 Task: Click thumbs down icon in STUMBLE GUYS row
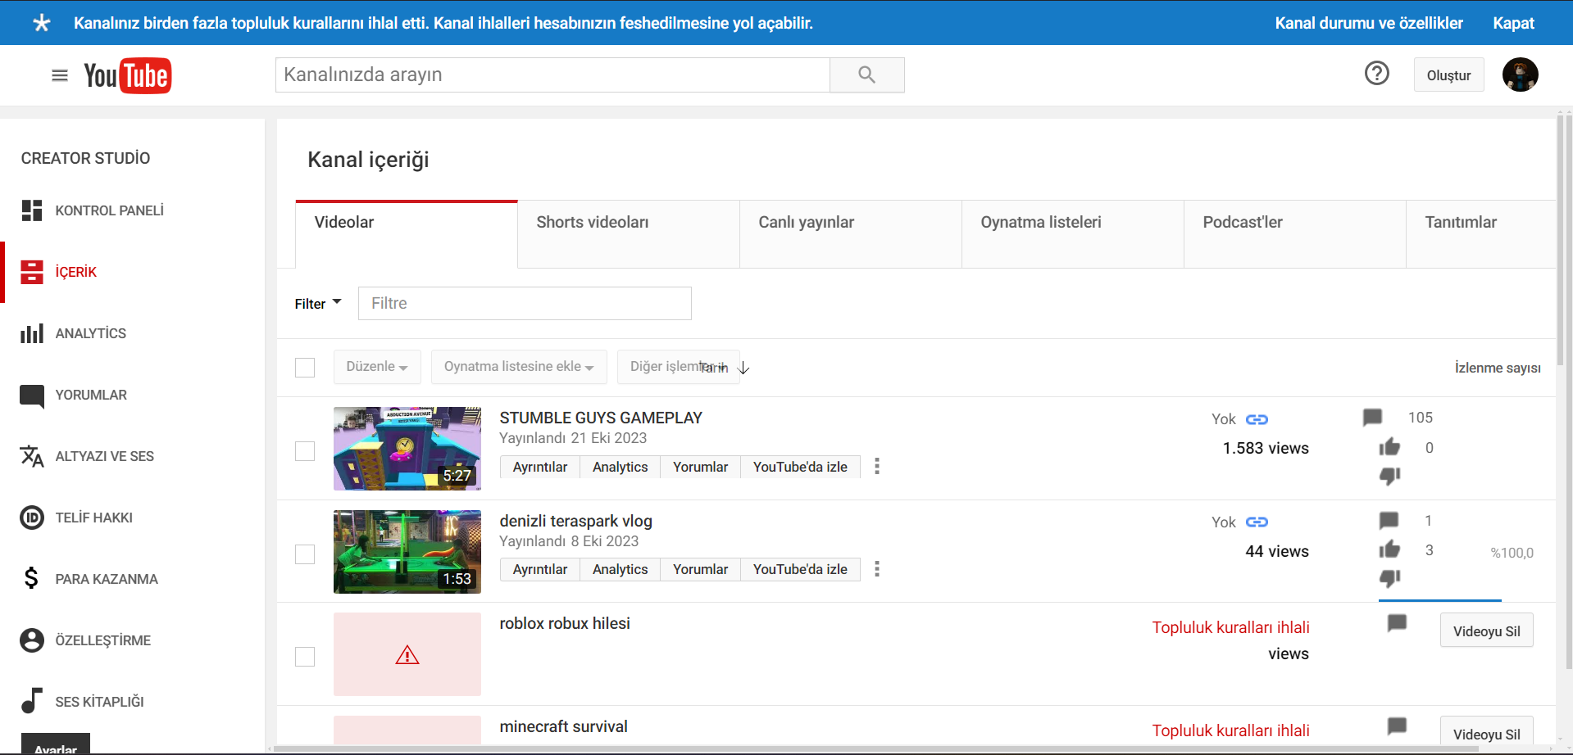[x=1389, y=476]
